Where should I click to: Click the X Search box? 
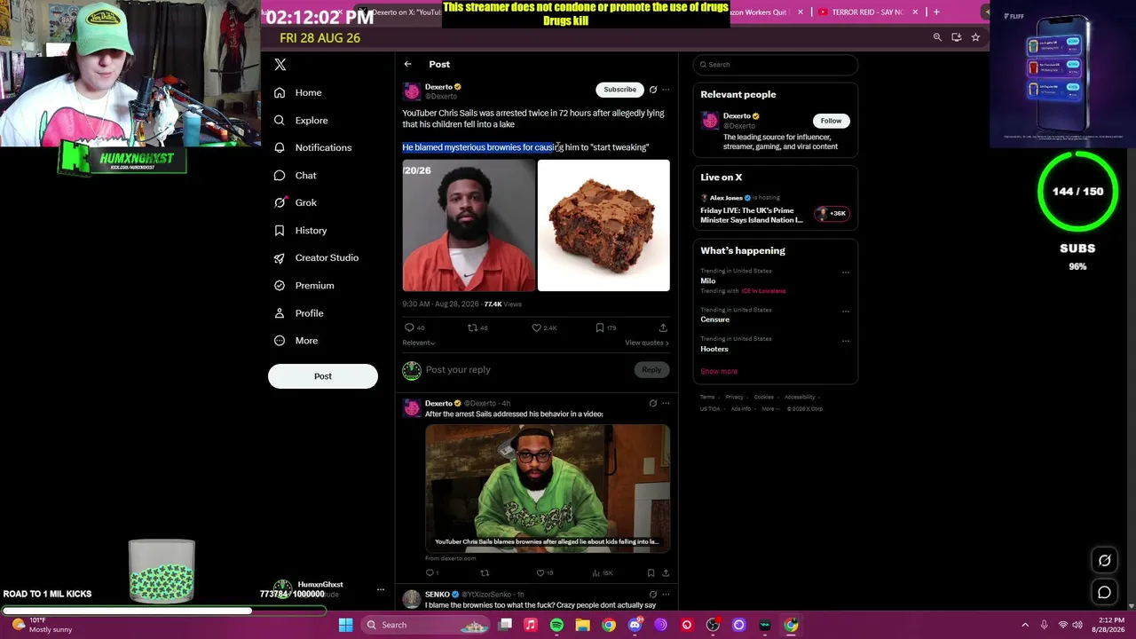tap(777, 65)
